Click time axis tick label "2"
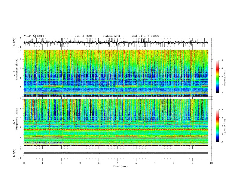 (x=61, y=163)
